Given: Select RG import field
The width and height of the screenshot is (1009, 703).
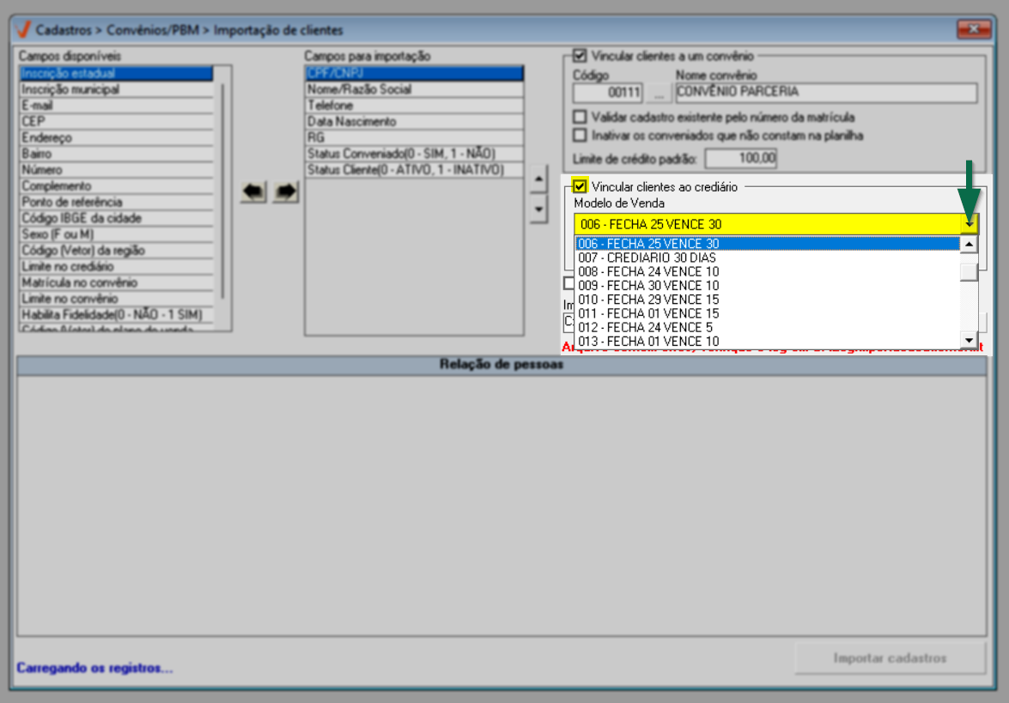Looking at the screenshot, I should 414,137.
